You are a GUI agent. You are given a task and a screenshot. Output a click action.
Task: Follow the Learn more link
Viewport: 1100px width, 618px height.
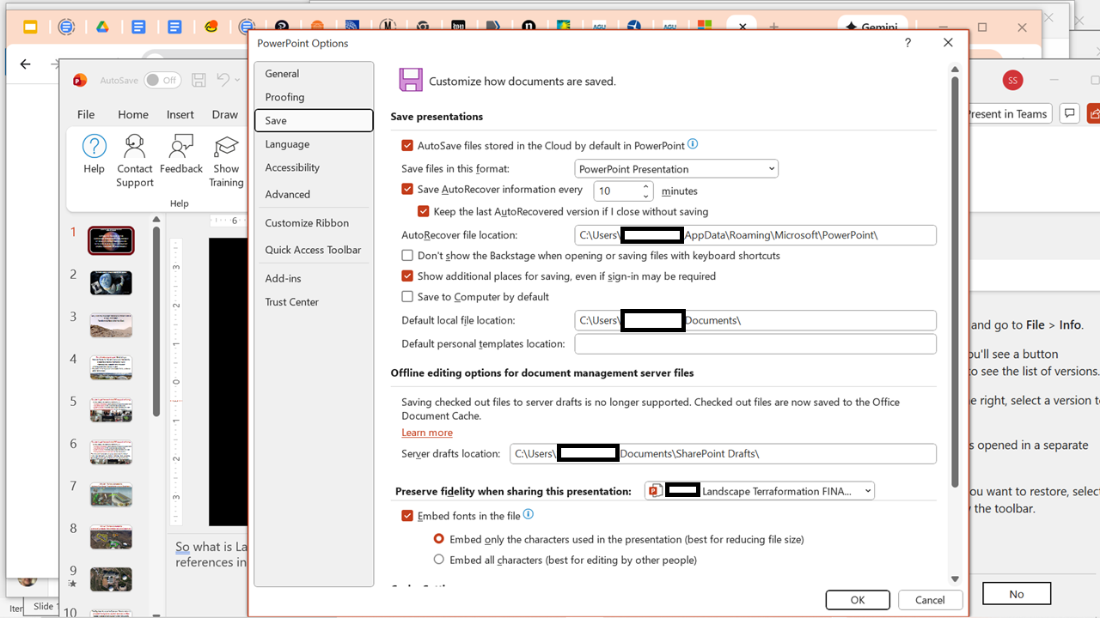[x=427, y=433]
